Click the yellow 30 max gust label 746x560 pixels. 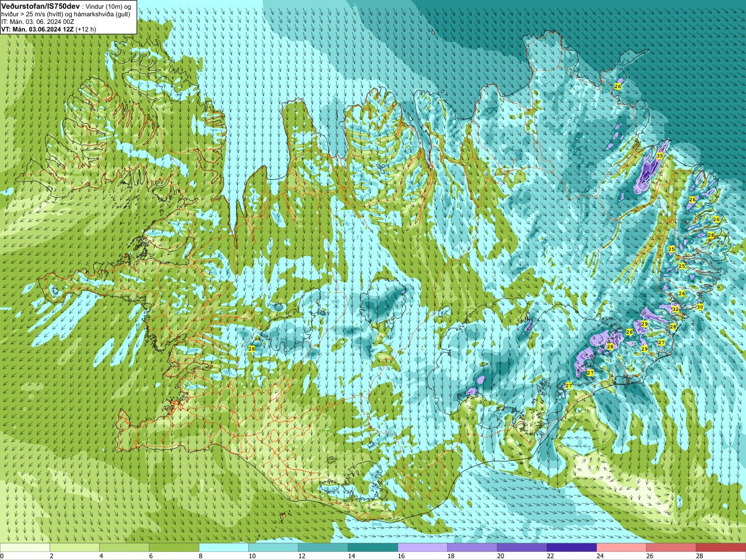(700, 307)
